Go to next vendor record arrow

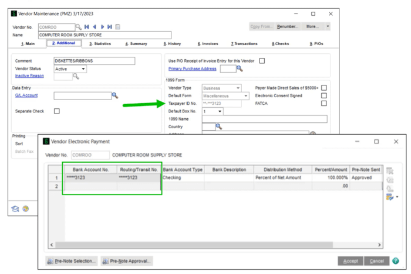point(102,27)
